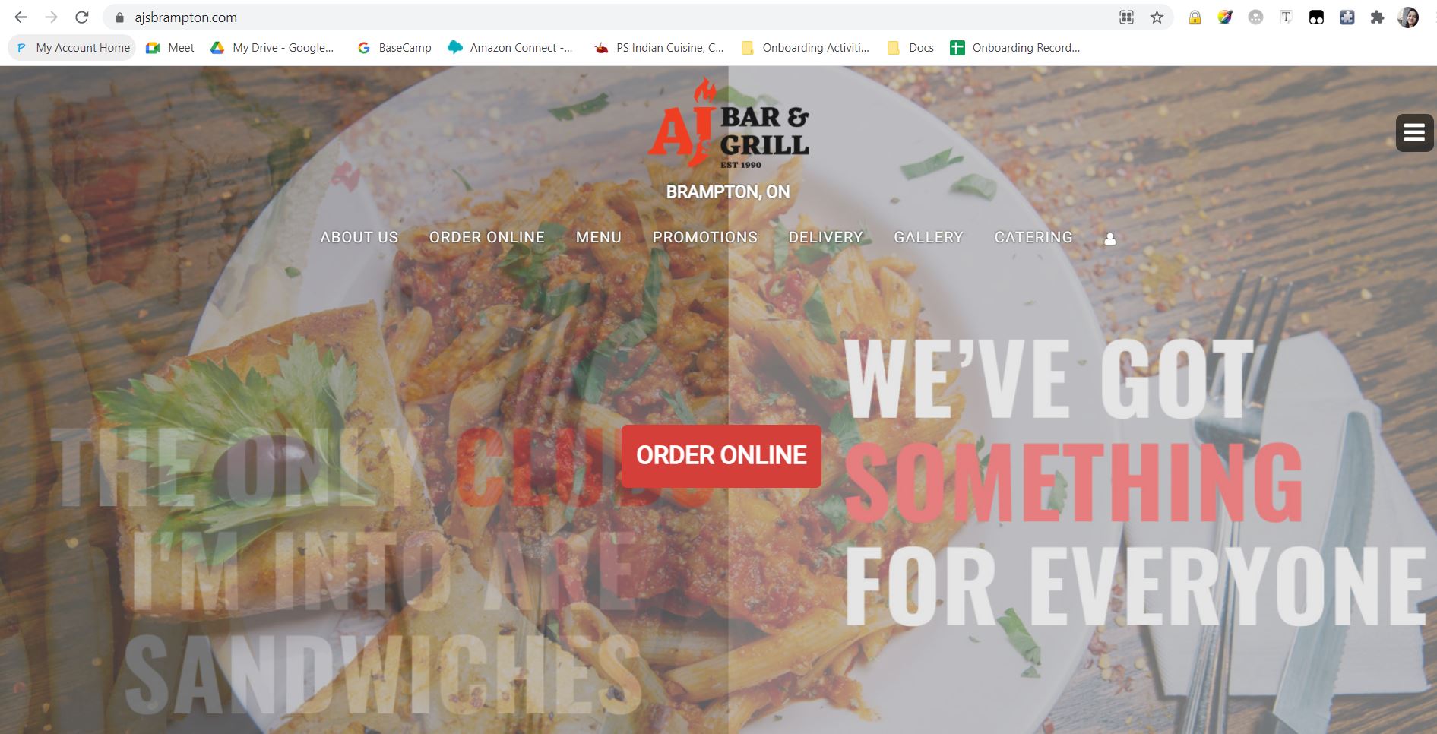Open the ABOUT US page
The width and height of the screenshot is (1437, 734).
click(x=359, y=237)
